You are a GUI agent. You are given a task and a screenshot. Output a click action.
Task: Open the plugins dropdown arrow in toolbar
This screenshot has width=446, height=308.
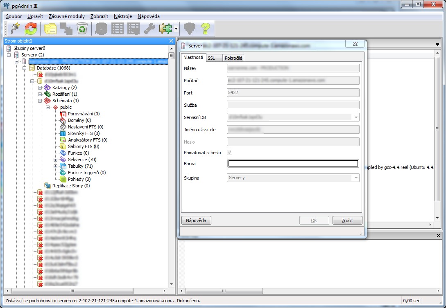[177, 28]
